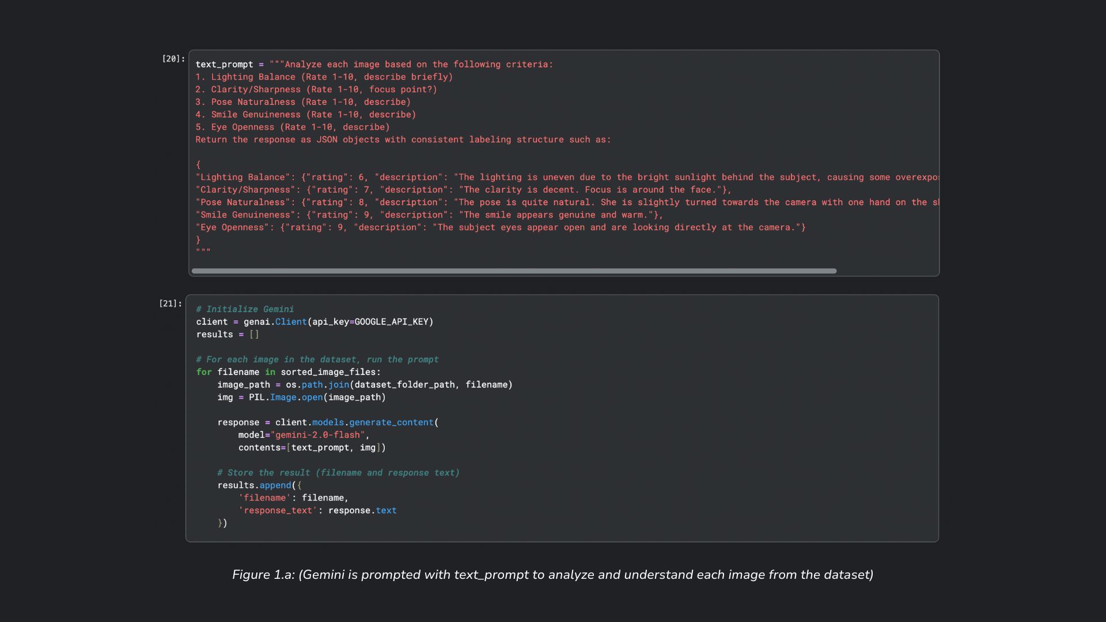Click the 'results = []' line
This screenshot has height=622, width=1106.
pyautogui.click(x=228, y=335)
